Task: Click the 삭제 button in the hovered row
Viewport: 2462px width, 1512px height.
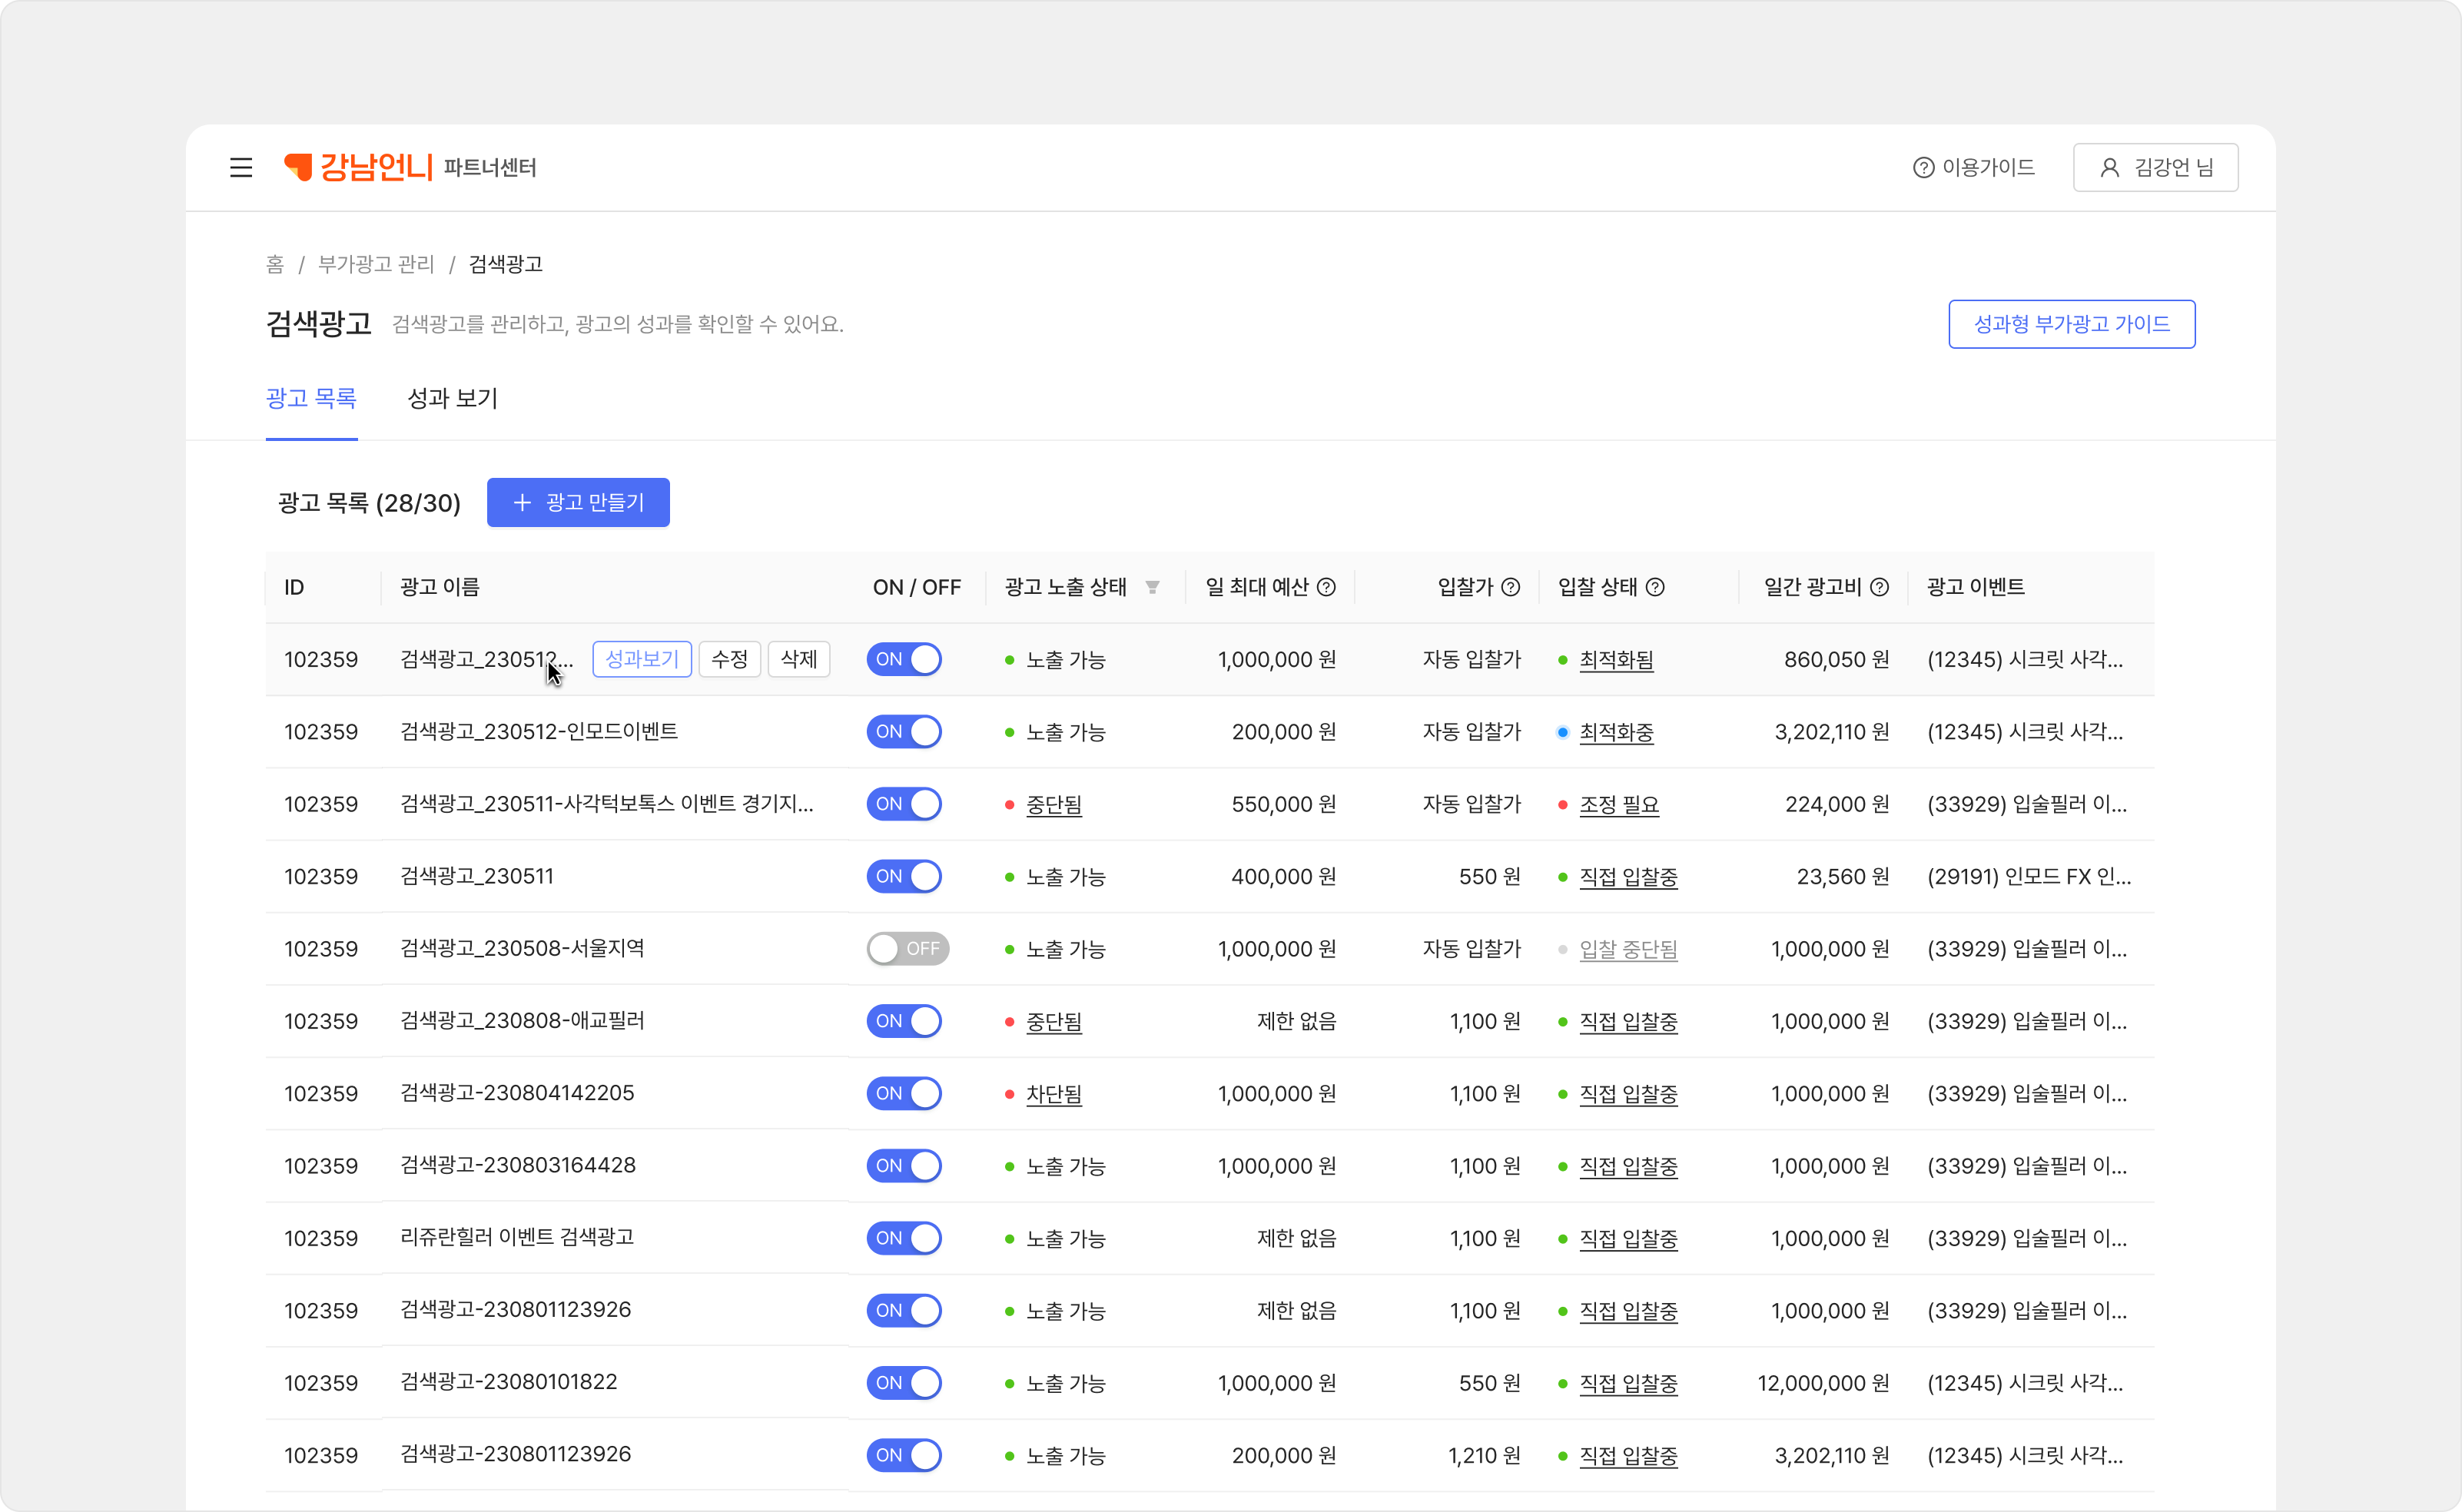Action: point(798,659)
